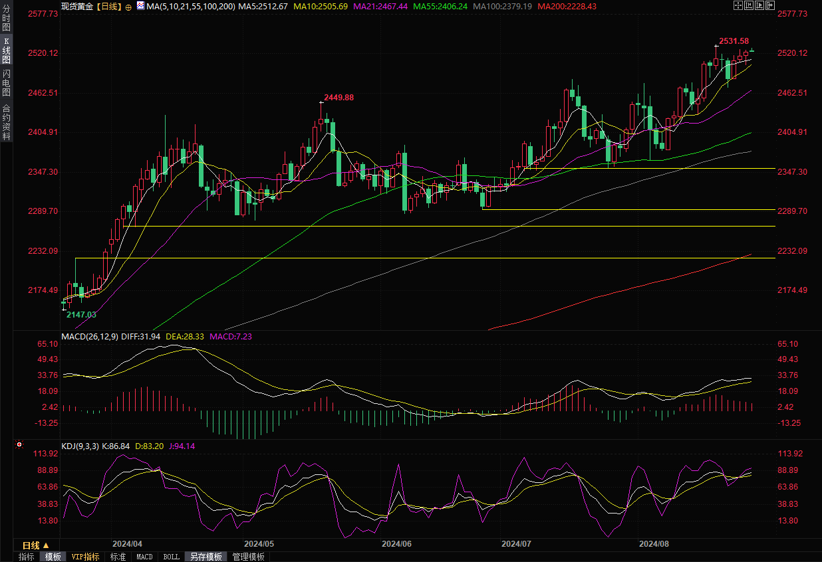Open the 闪电图 side tab
Viewport: 822px width, 562px height.
7,82
